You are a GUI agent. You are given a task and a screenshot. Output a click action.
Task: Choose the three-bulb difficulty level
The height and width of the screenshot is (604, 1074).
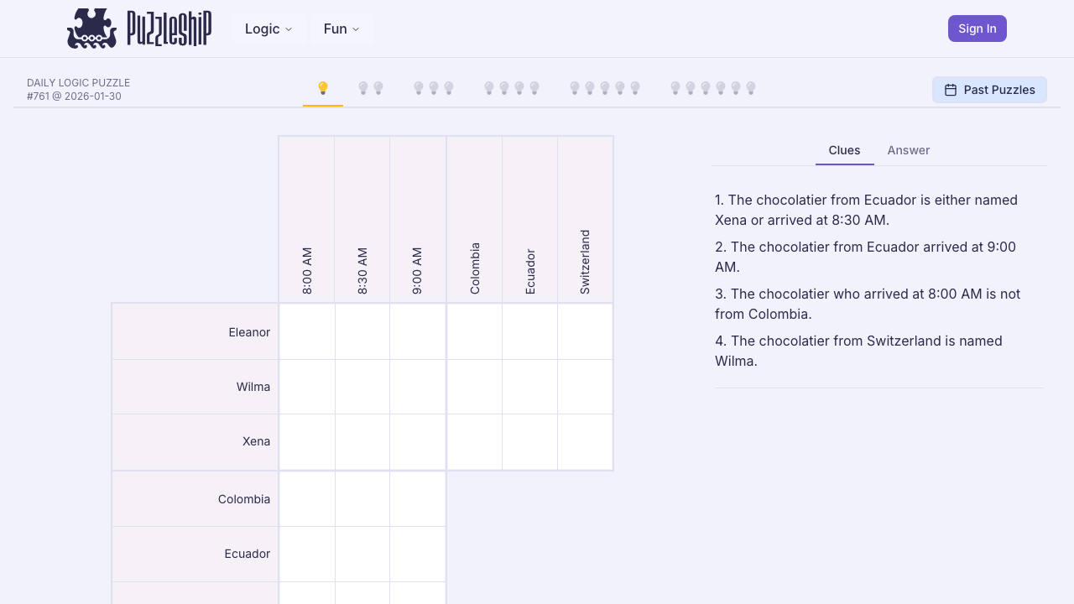[x=433, y=86]
